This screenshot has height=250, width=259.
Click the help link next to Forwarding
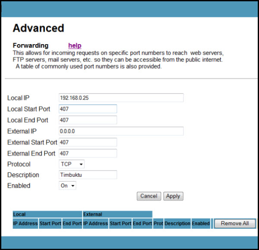click(x=75, y=45)
